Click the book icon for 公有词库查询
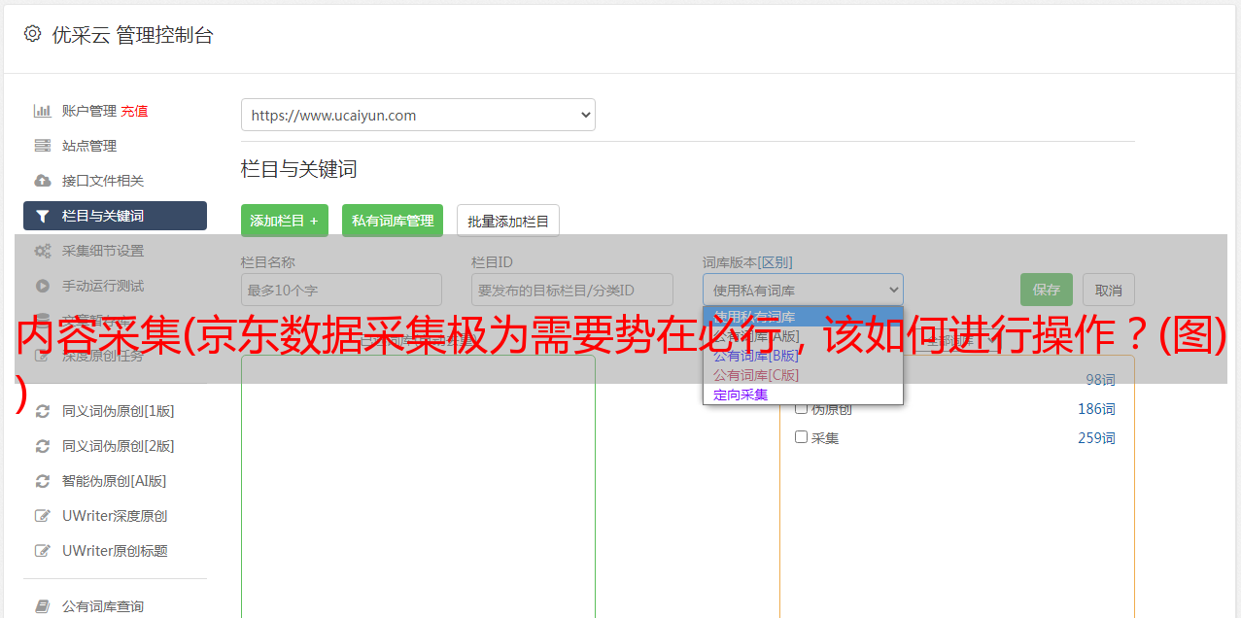Screen dimensions: 1241x618 (x=43, y=606)
